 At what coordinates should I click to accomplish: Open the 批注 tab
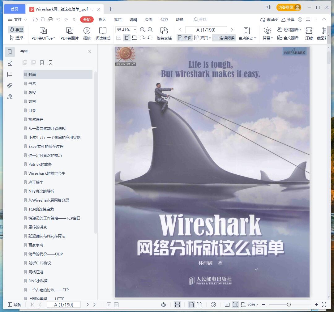pyautogui.click(x=118, y=19)
